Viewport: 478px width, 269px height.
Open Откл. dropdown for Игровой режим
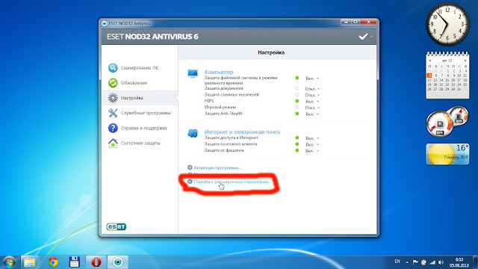312,108
